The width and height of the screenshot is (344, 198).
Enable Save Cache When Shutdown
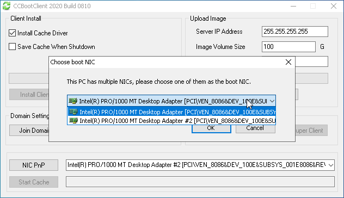pyautogui.click(x=13, y=47)
